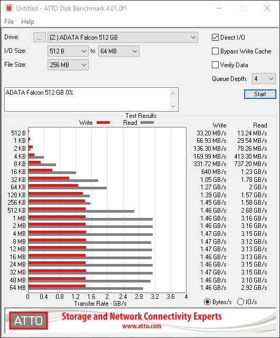Click the "2.92 GB/s" read value
This screenshot has width=280, height=338.
[x=254, y=288]
